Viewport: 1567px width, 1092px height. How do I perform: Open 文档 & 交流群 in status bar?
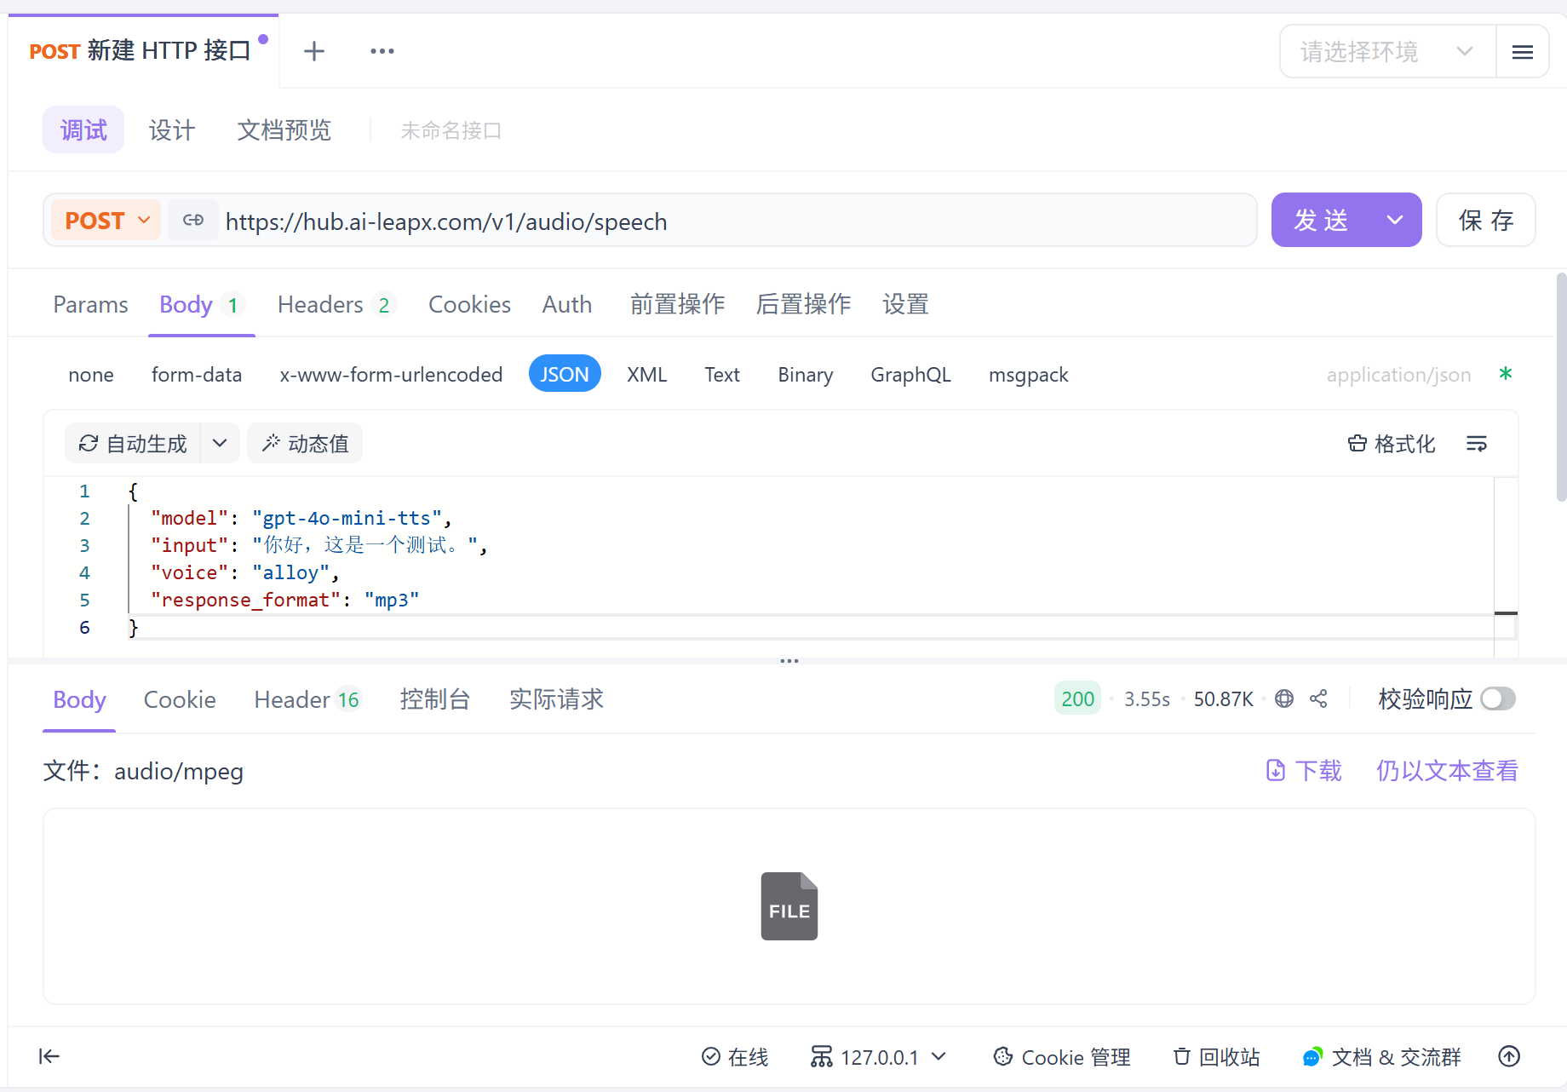pyautogui.click(x=1381, y=1057)
